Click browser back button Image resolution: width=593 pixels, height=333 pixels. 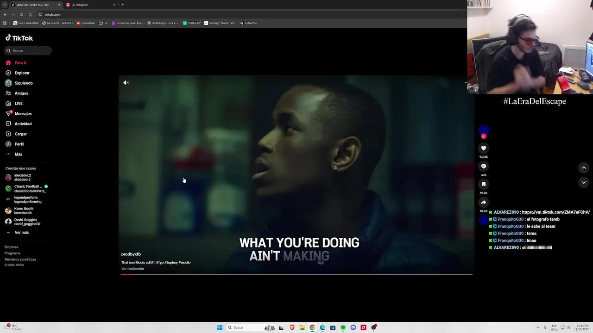point(5,14)
